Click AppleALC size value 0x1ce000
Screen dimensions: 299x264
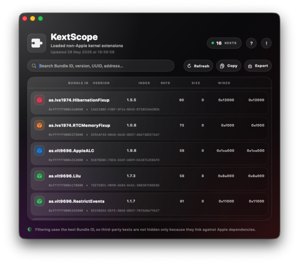pyautogui.click(x=225, y=151)
